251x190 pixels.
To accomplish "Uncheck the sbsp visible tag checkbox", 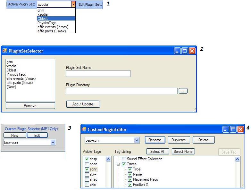I will tap(87, 159).
